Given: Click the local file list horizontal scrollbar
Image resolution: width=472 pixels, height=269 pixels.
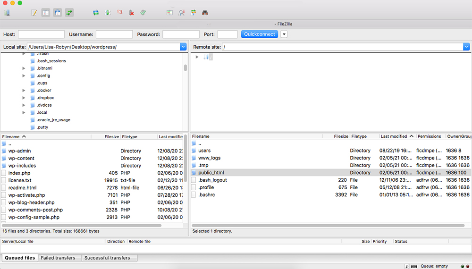Looking at the screenshot, I should [82, 226].
